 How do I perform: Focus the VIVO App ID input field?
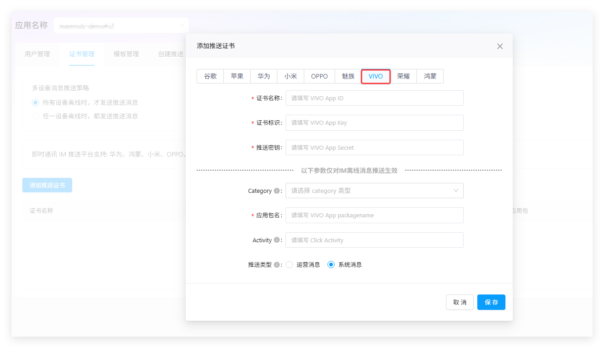point(374,98)
